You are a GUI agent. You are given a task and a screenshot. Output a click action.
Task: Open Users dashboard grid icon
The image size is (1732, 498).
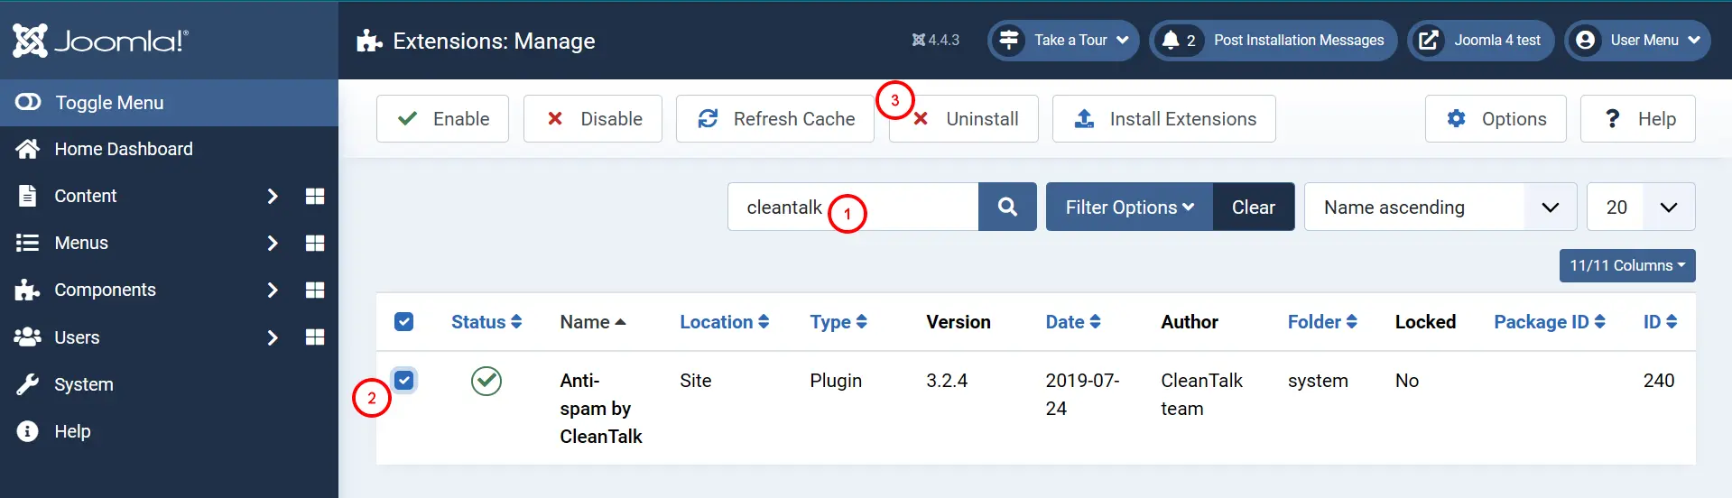coord(315,337)
